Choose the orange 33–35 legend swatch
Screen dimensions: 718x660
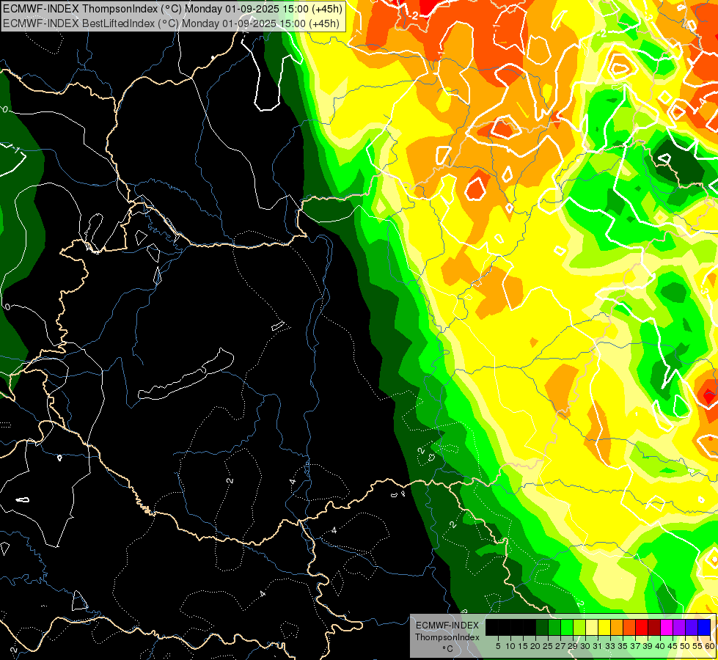pyautogui.click(x=617, y=627)
